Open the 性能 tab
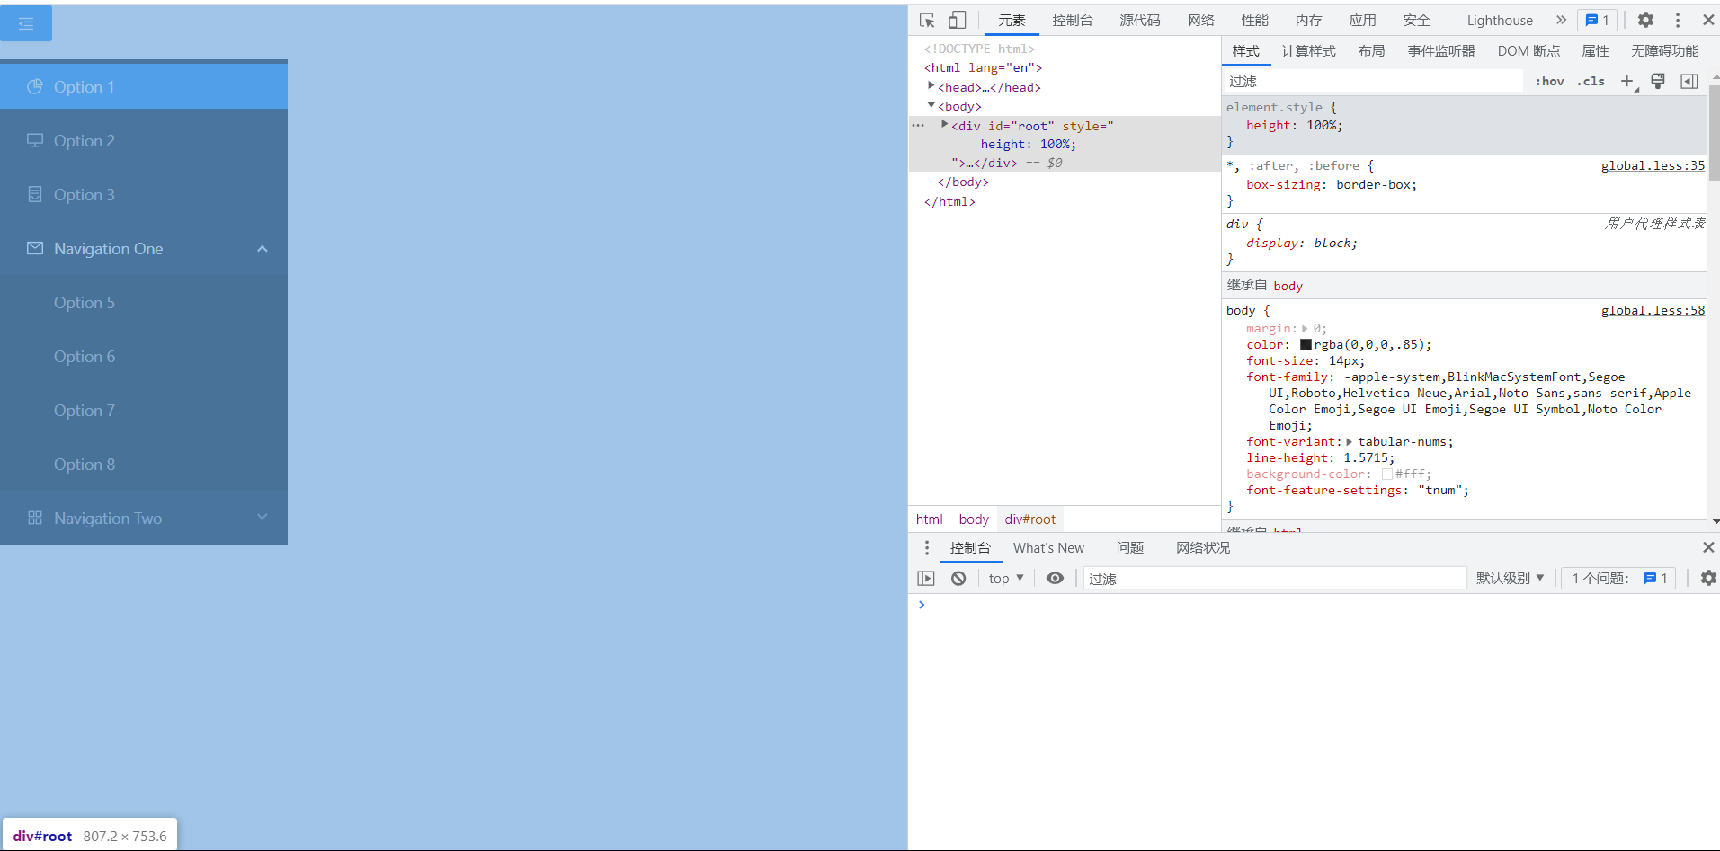This screenshot has height=851, width=1720. [1254, 20]
